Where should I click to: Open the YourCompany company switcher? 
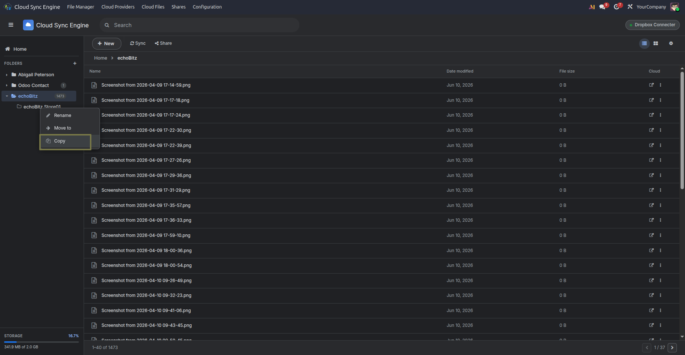(x=651, y=7)
